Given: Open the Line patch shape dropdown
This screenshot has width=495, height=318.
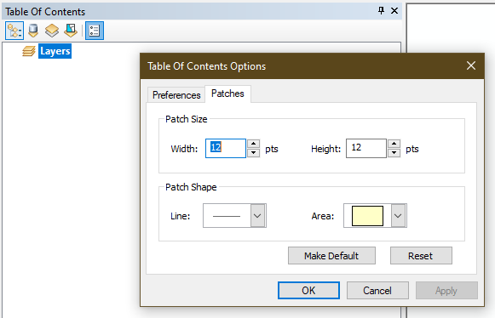Looking at the screenshot, I should 257,216.
